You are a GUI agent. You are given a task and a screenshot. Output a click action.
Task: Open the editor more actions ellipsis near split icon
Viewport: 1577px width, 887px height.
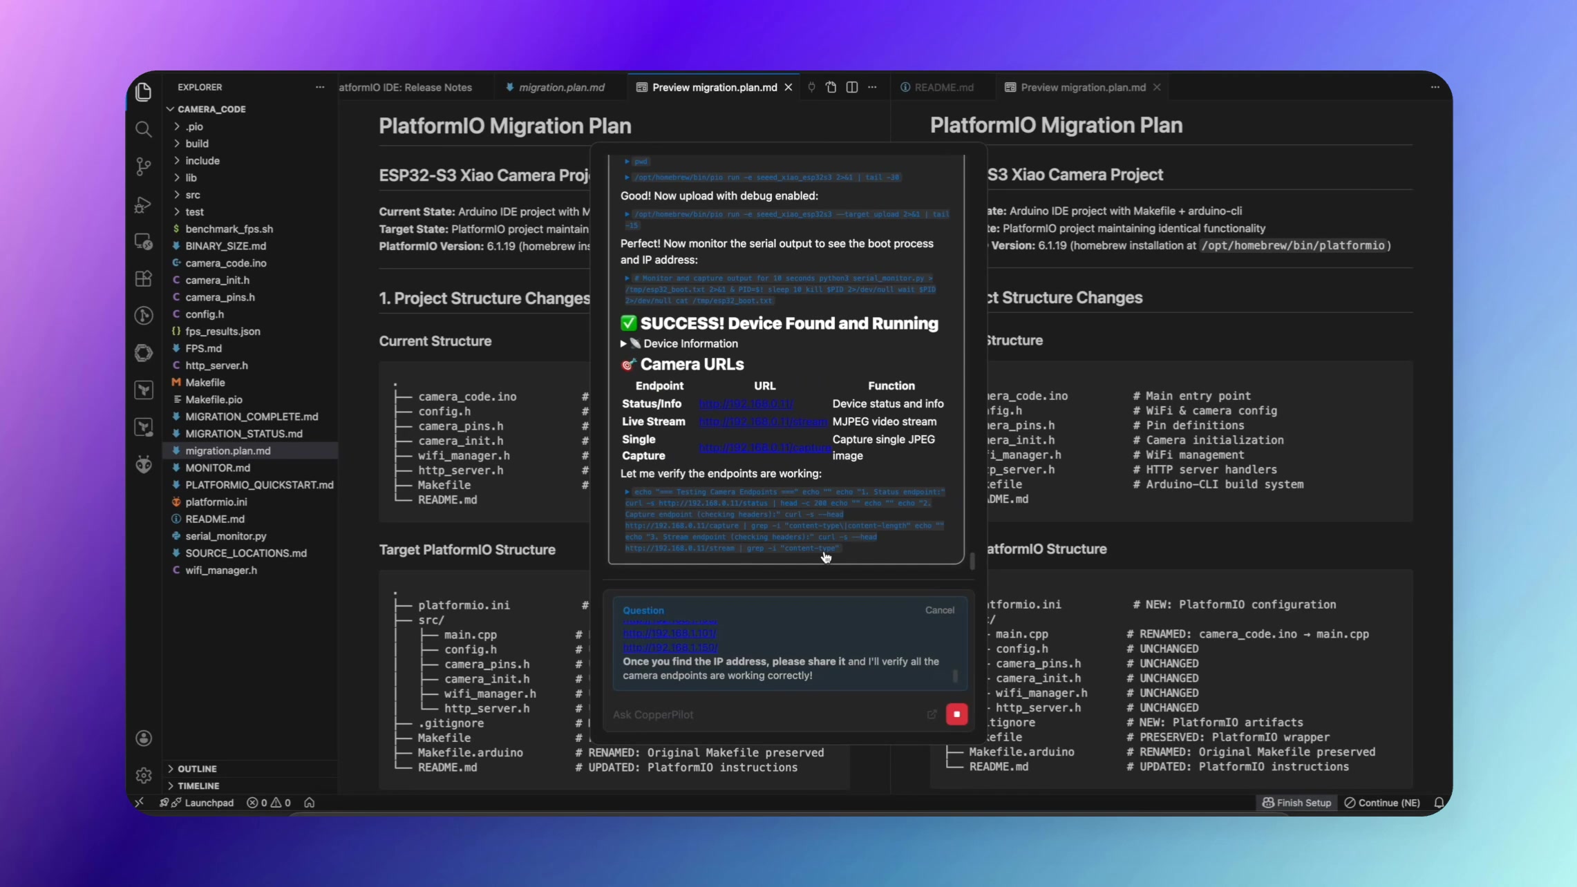(873, 87)
